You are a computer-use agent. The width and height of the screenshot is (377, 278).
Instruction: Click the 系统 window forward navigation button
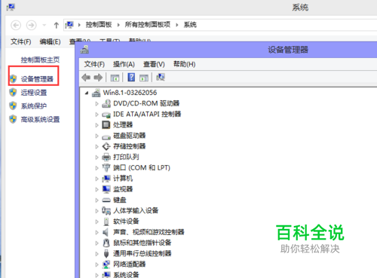pos(32,25)
